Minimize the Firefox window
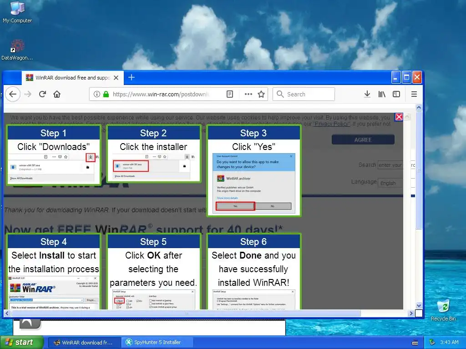The width and height of the screenshot is (466, 349). (x=395, y=78)
